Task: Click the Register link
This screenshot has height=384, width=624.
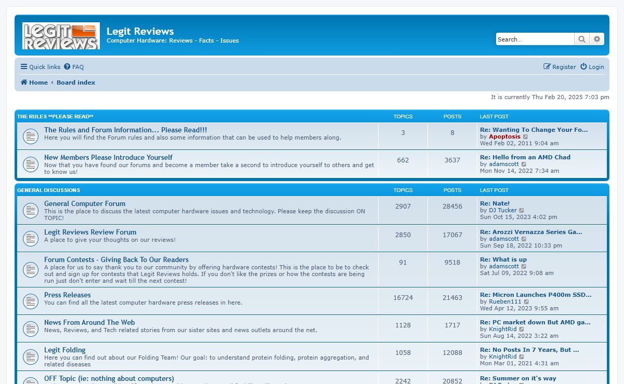Action: [x=560, y=67]
